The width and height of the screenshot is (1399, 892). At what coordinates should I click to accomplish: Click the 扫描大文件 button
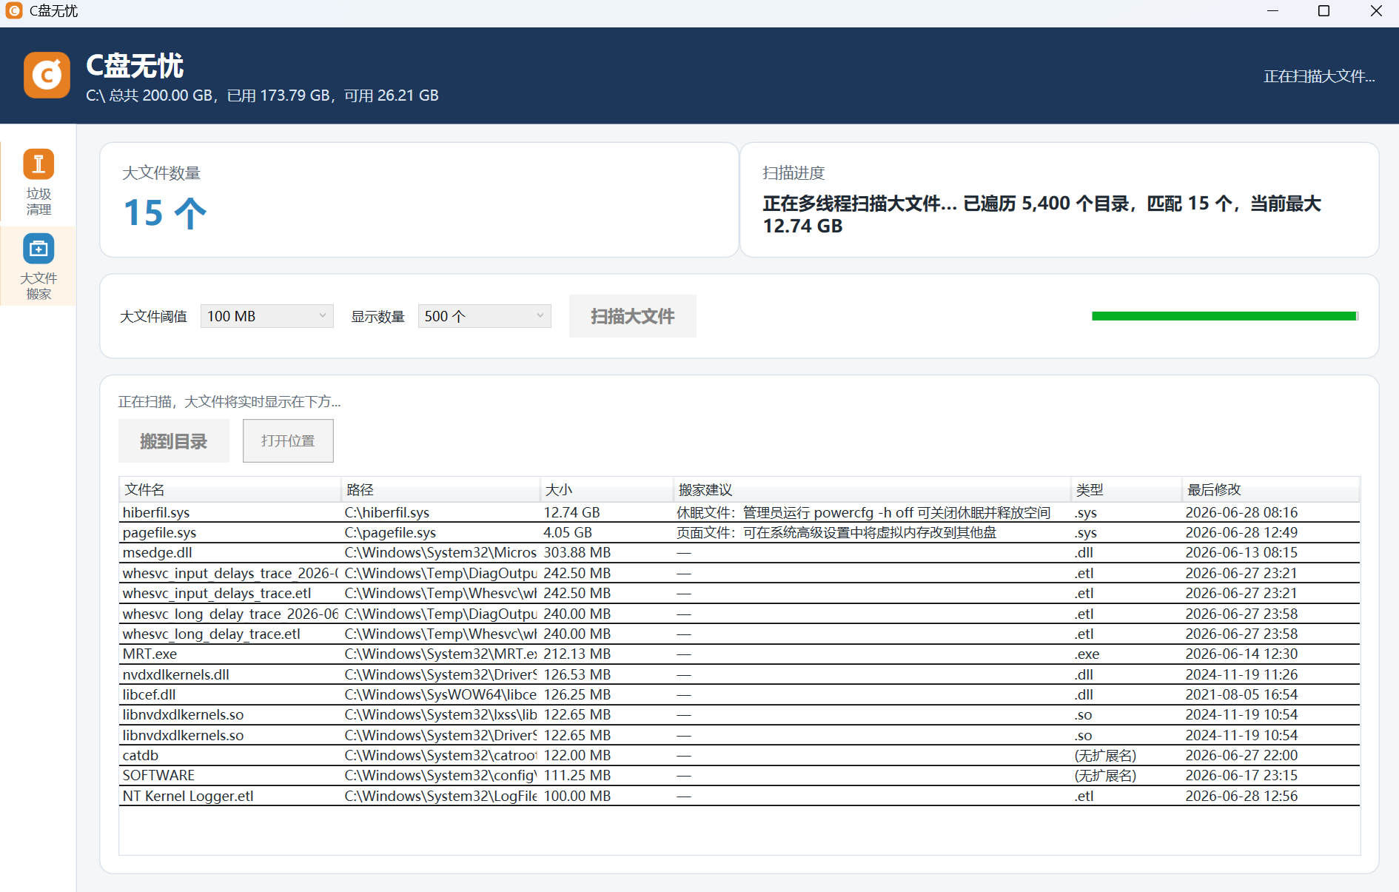coord(632,316)
